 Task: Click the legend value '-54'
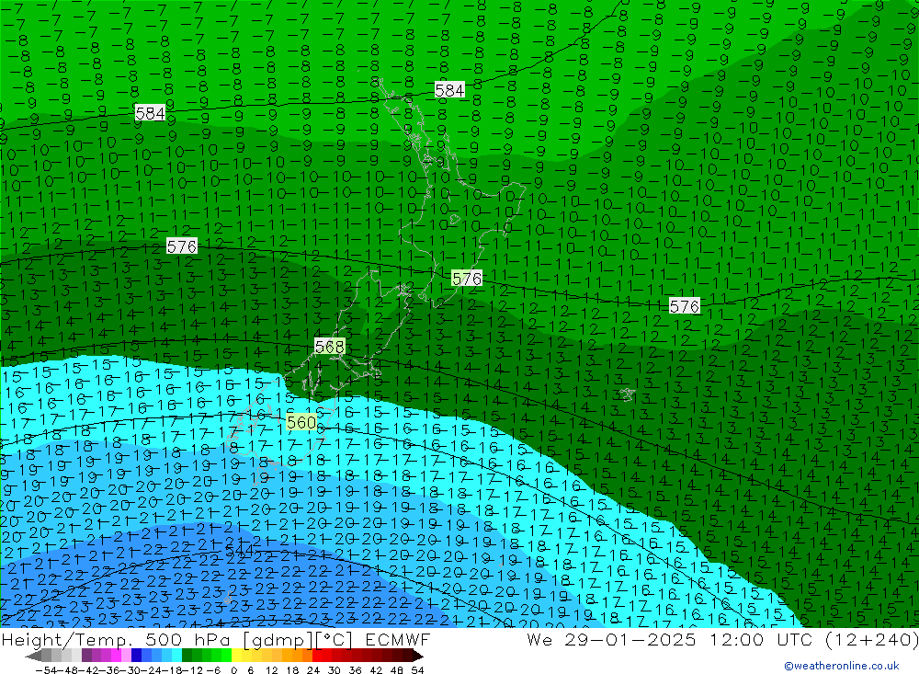point(46,670)
